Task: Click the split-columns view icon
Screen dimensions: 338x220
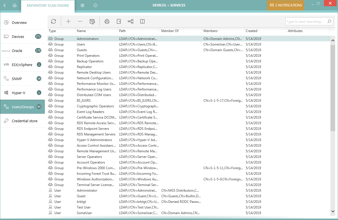Action: [x=142, y=21]
